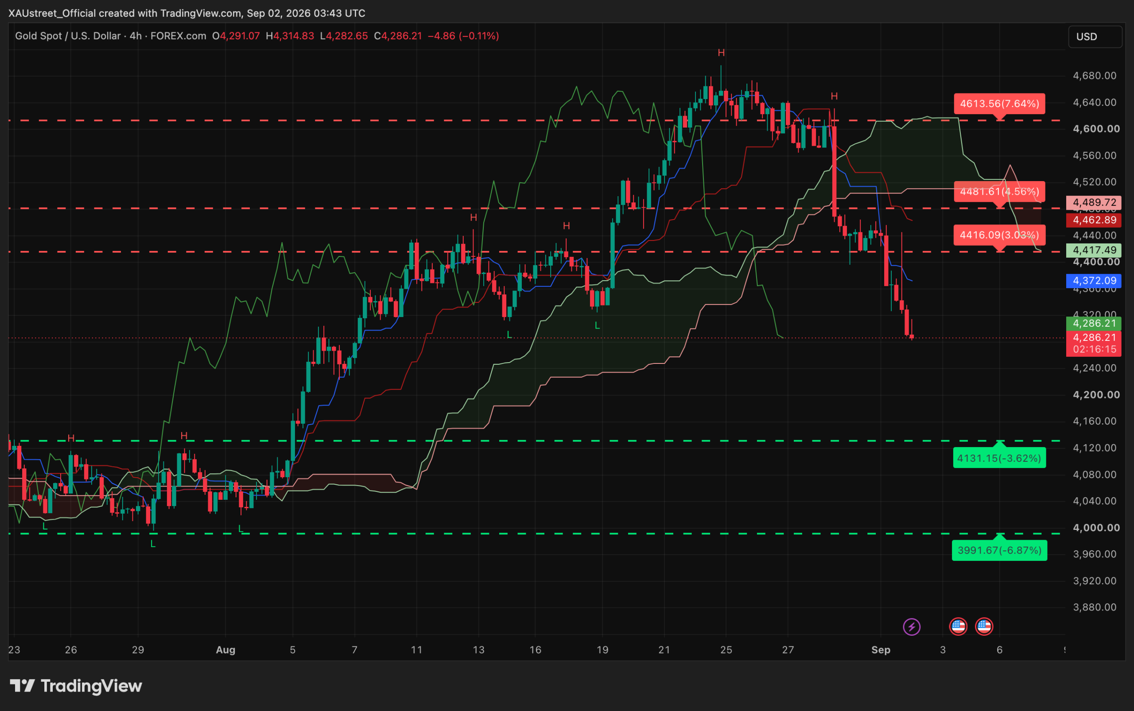Click the L4,282.65 low value in legend

344,36
